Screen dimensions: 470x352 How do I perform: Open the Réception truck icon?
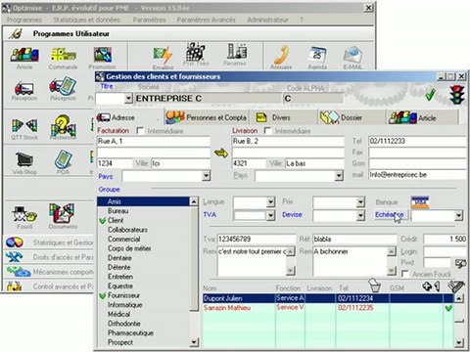point(24,89)
